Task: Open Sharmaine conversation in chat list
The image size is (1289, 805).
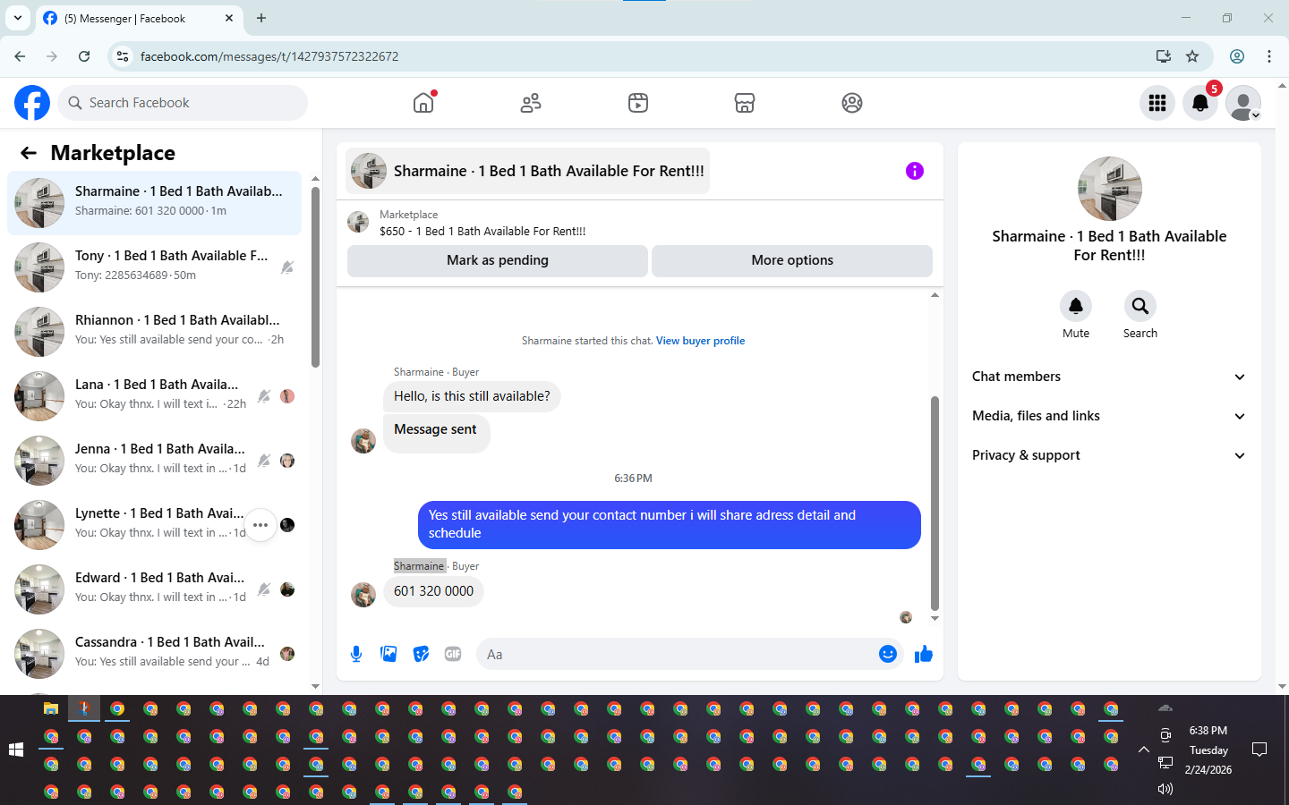Action: click(155, 203)
